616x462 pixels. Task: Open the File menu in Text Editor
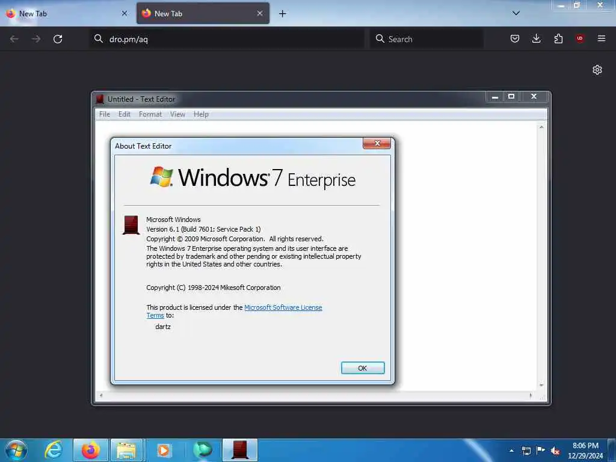(x=105, y=114)
